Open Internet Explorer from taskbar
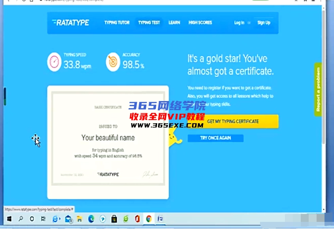 tap(55, 219)
